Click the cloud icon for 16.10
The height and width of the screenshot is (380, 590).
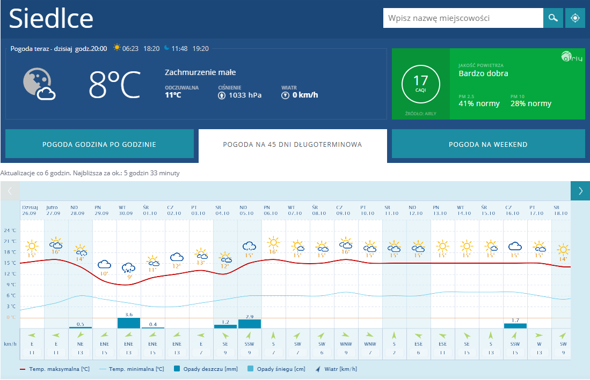click(515, 246)
